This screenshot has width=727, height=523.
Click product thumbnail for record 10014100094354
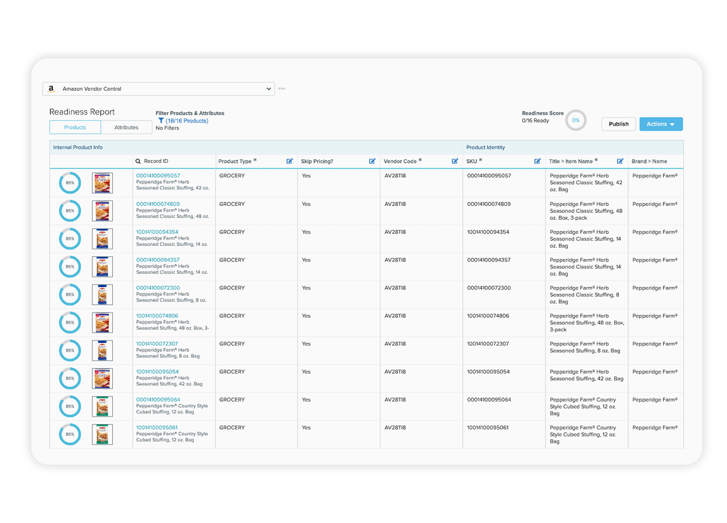tap(102, 239)
